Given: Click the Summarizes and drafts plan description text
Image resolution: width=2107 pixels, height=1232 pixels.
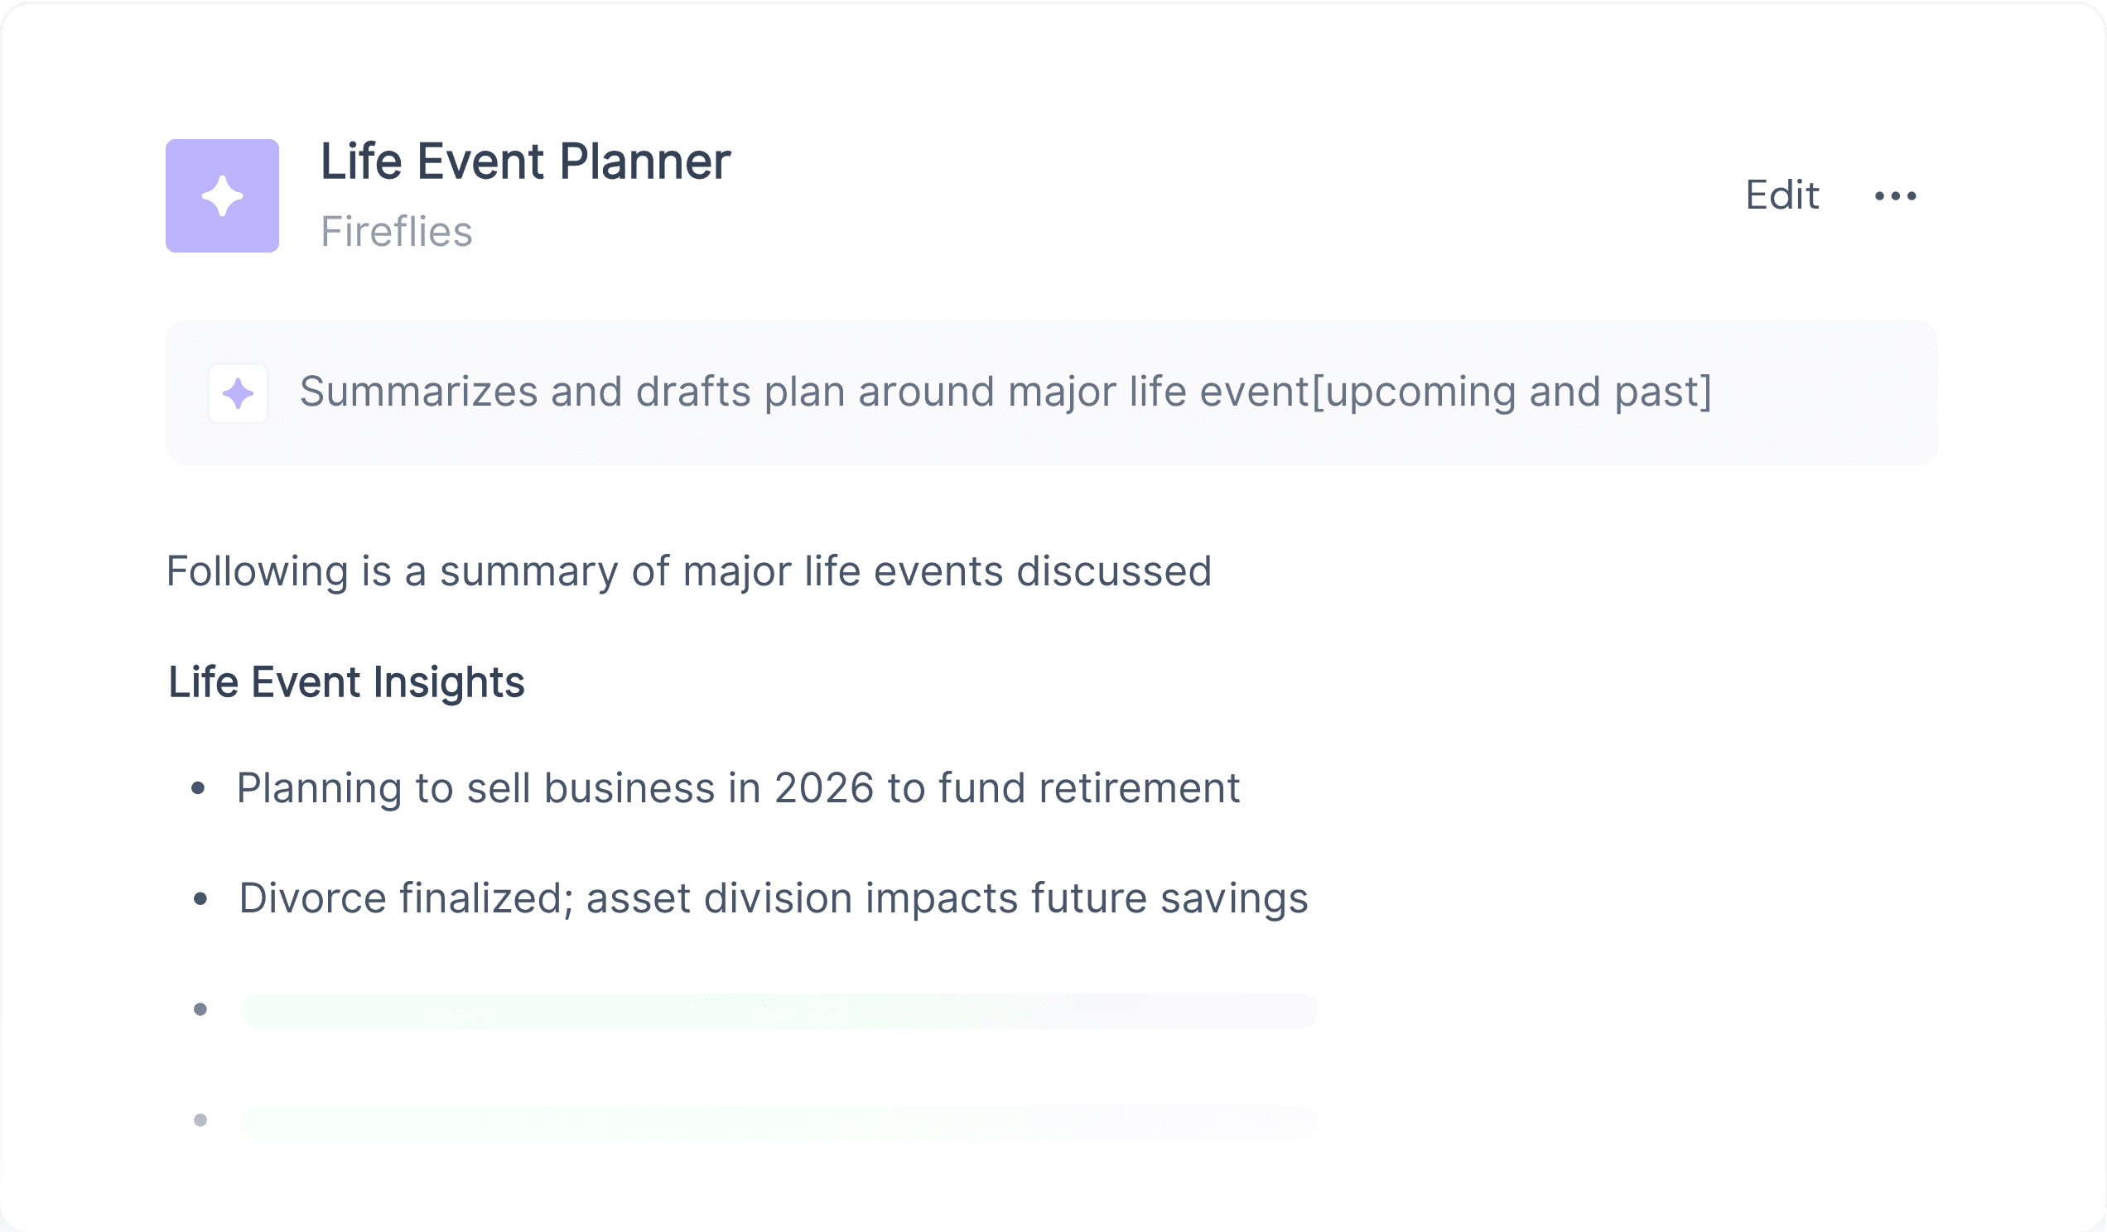Looking at the screenshot, I should [1006, 392].
